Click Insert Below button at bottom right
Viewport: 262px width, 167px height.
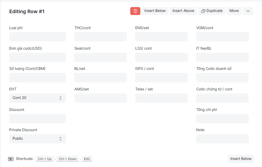coord(241,159)
